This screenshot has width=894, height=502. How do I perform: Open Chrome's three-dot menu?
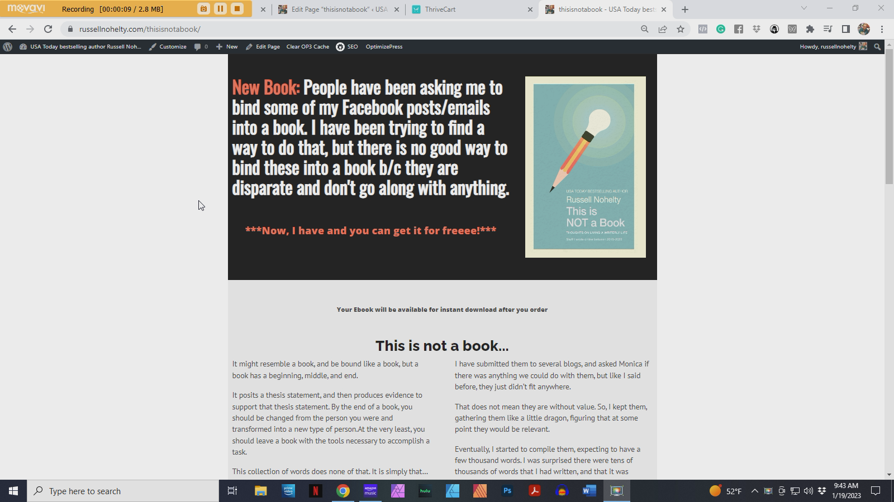(x=883, y=29)
